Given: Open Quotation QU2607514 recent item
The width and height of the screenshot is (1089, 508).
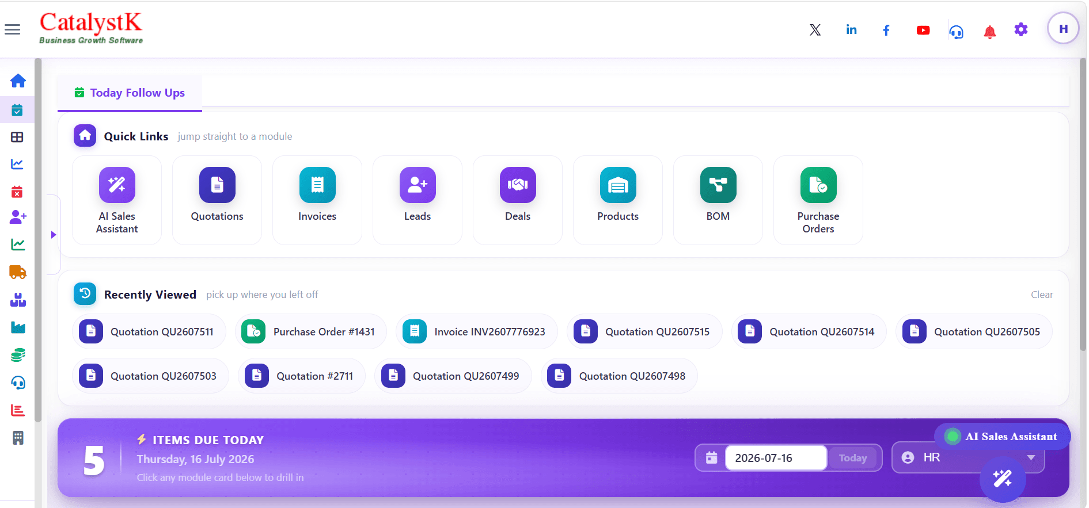Looking at the screenshot, I should (809, 331).
